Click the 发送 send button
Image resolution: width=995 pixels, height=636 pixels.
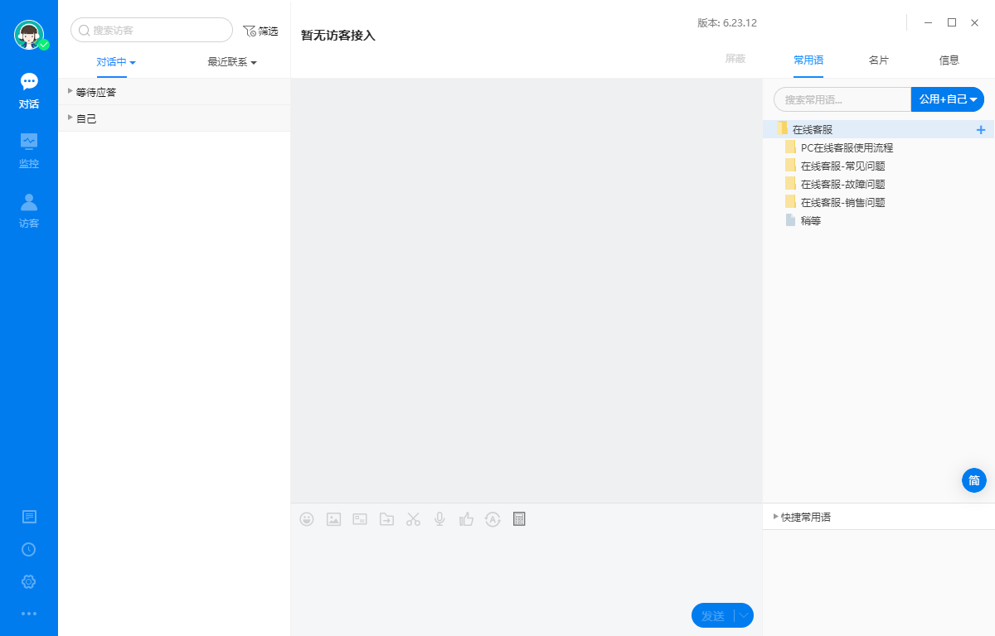[715, 615]
